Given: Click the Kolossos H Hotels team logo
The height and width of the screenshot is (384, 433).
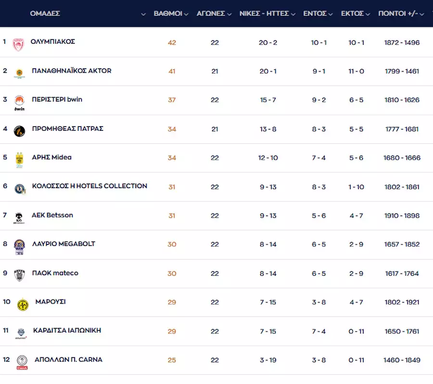Looking at the screenshot, I should click(x=19, y=189).
